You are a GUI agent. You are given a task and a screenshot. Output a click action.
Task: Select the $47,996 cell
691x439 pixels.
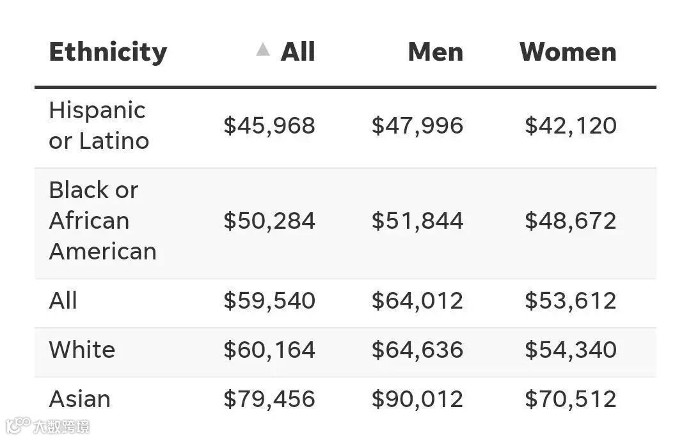pos(417,125)
